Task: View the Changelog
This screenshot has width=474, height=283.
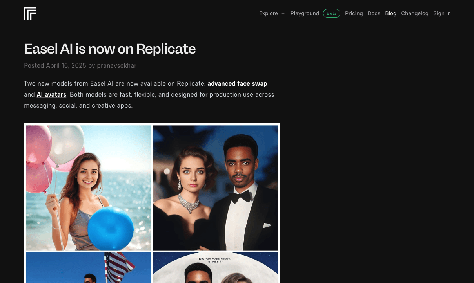Action: (415, 13)
